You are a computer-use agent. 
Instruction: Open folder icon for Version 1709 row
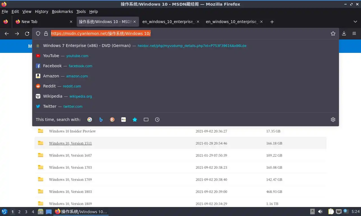coord(41,179)
